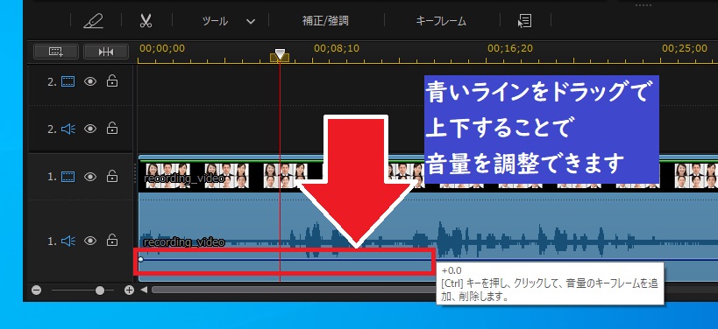718x329 pixels.
Task: Lock audio track 2
Action: point(111,129)
